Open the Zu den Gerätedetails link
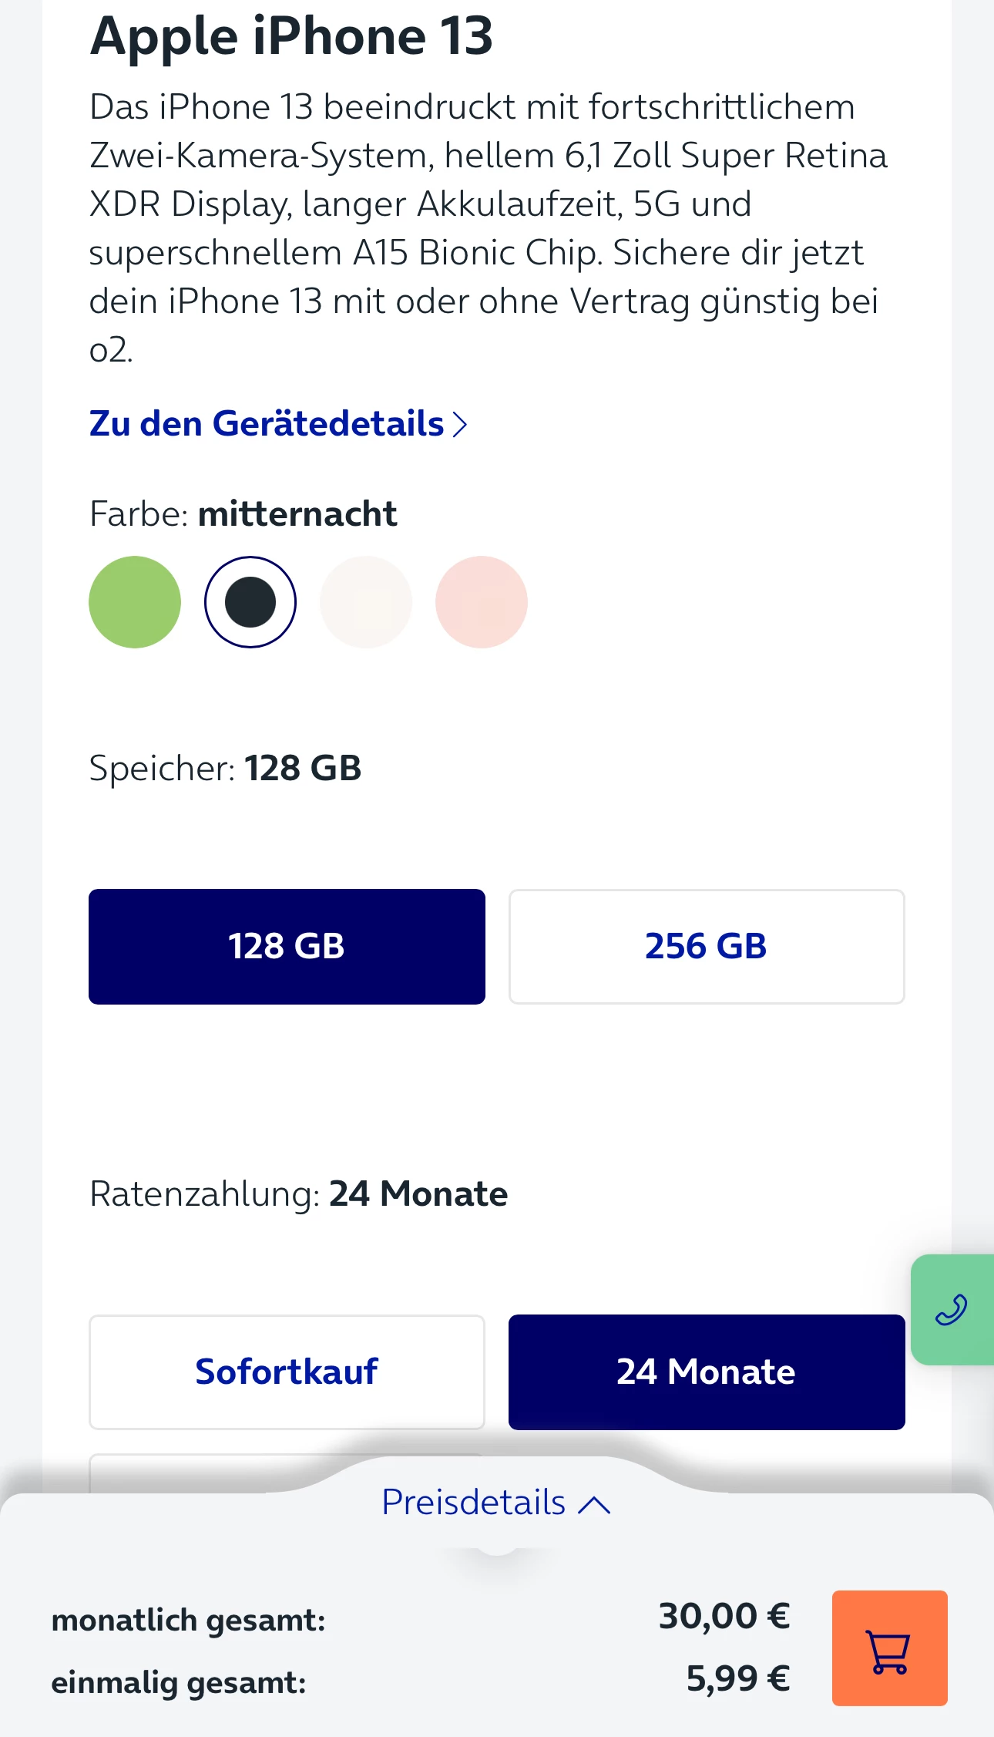Image resolution: width=994 pixels, height=1737 pixels. [267, 424]
